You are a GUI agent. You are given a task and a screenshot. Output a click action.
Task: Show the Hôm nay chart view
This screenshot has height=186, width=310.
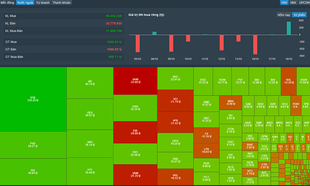pyautogui.click(x=283, y=15)
